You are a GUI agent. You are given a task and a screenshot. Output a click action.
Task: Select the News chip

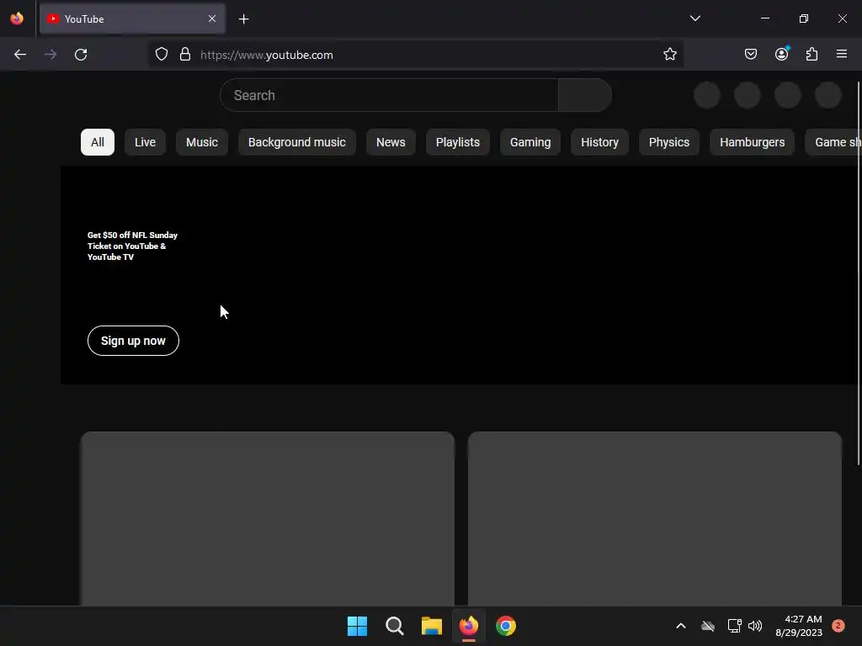(391, 142)
